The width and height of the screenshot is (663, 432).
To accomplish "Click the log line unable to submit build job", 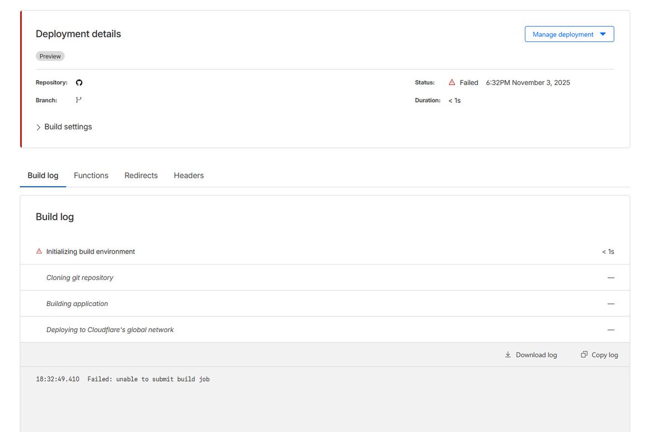I will [123, 379].
